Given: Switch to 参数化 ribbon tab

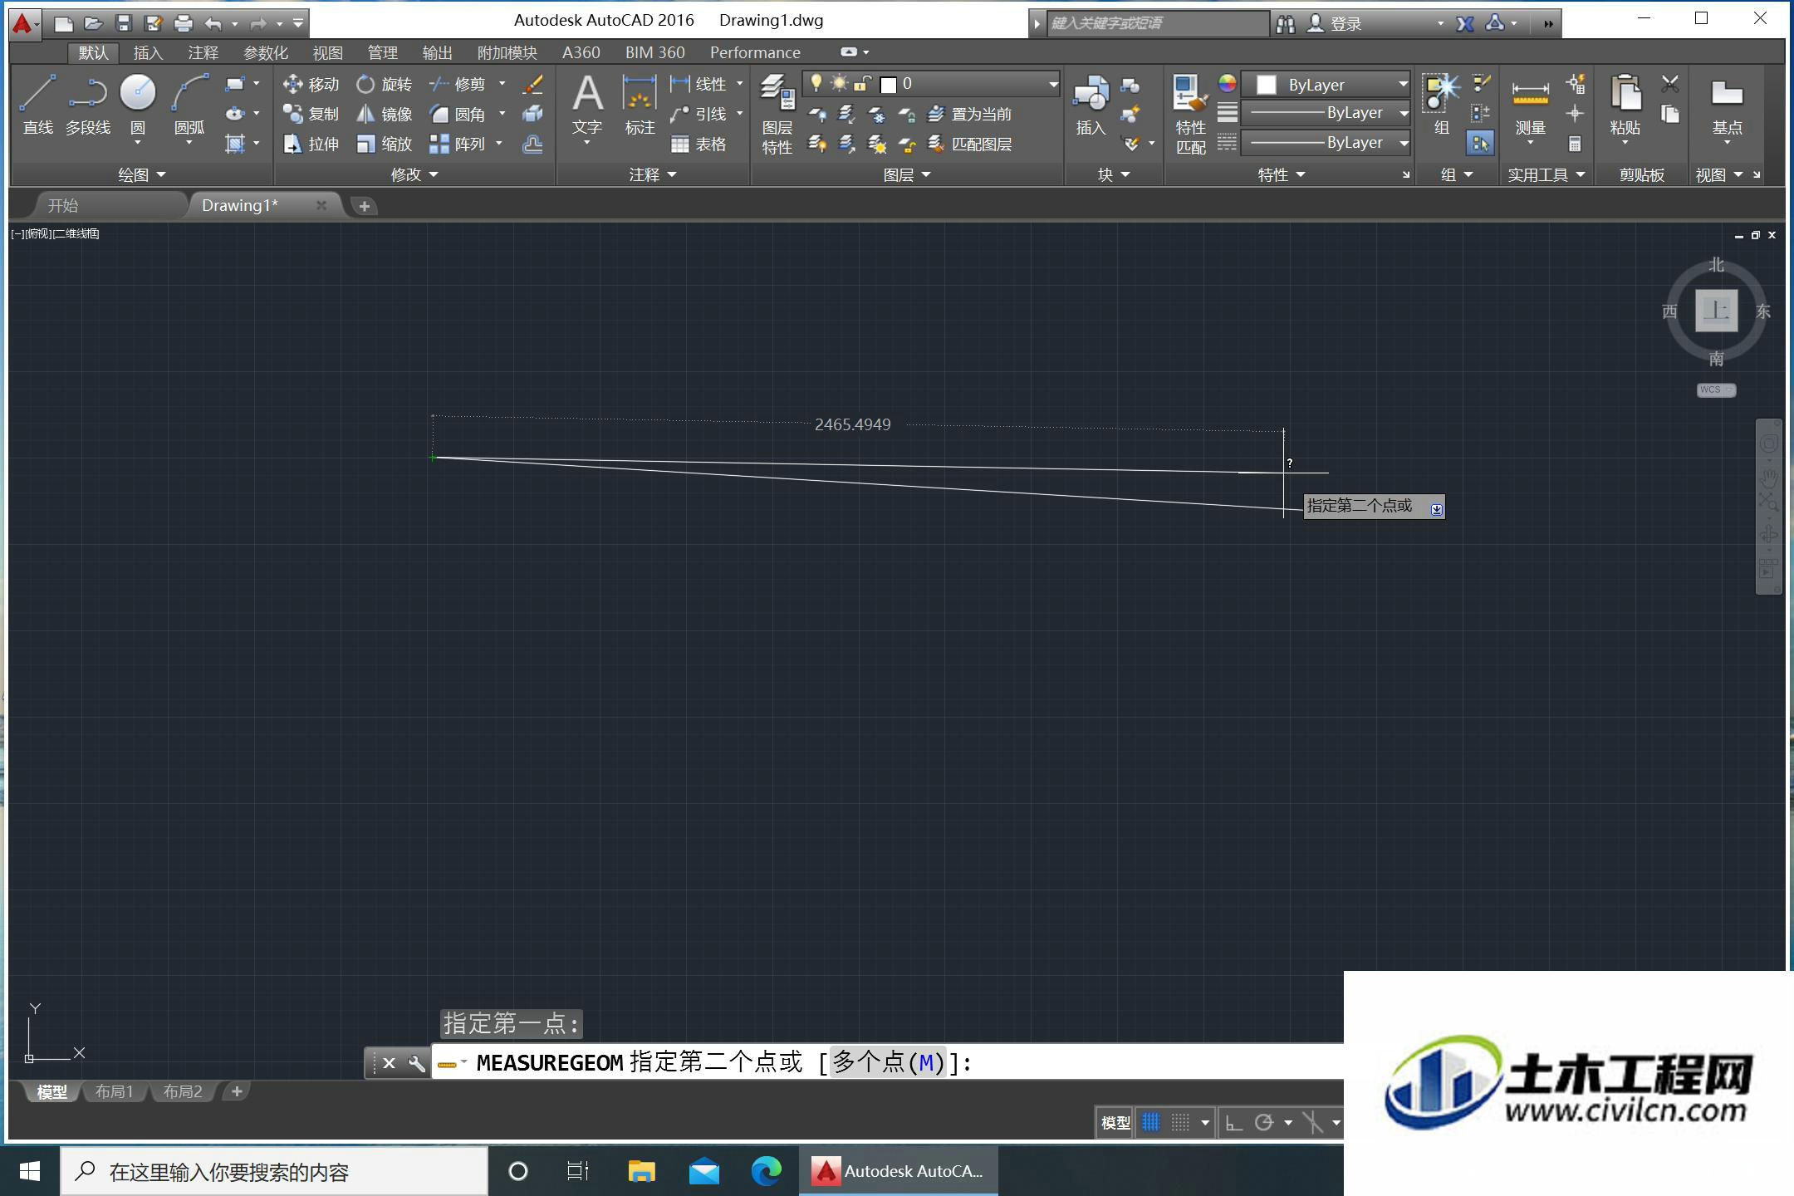Looking at the screenshot, I should tap(266, 52).
